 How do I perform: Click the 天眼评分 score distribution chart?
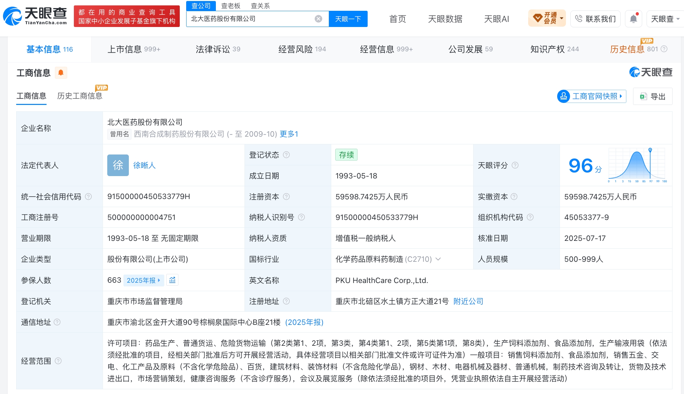point(637,165)
